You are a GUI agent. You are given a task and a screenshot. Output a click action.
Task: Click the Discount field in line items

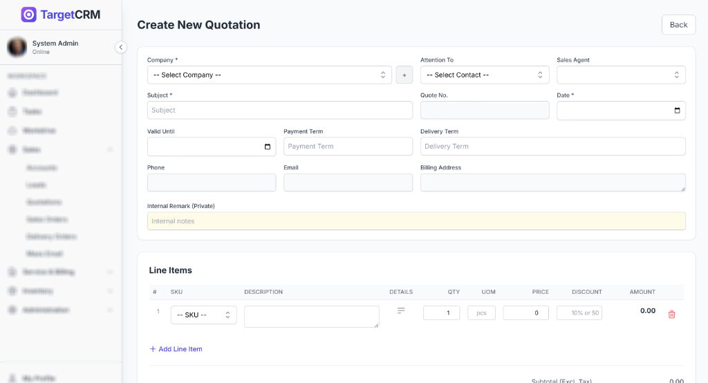click(579, 313)
